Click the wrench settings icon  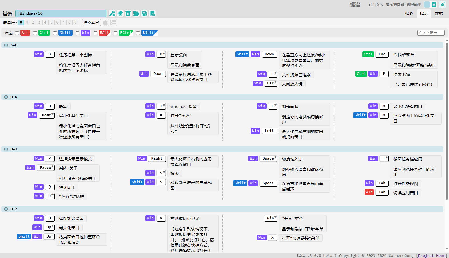[112, 13]
